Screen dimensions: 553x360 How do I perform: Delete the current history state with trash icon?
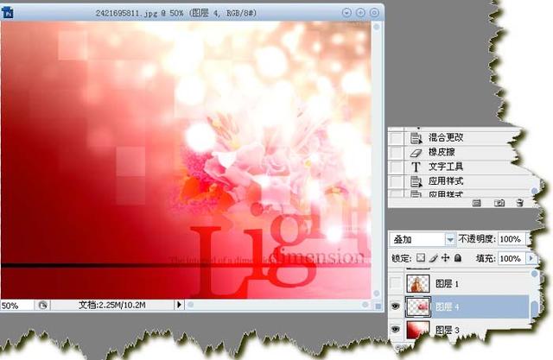pos(519,203)
